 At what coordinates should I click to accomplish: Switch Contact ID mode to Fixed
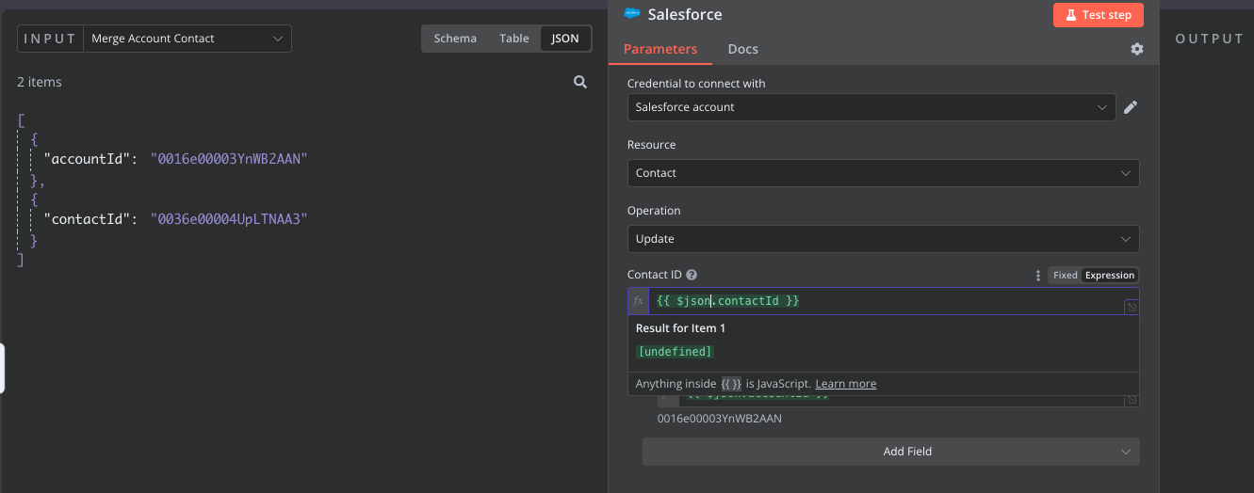pyautogui.click(x=1065, y=276)
